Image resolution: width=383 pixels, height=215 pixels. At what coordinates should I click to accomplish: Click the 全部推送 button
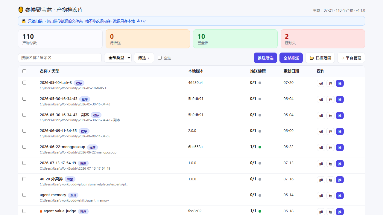tap(291, 58)
